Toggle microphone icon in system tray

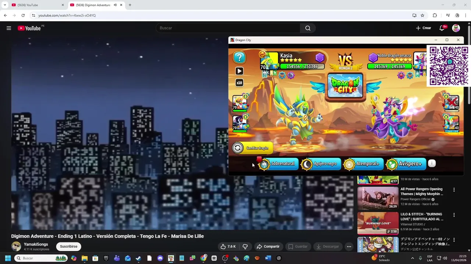tap(420, 258)
